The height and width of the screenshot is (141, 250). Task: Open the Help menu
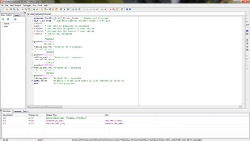[x=46, y=5]
